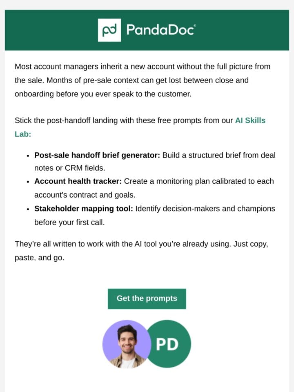Select 'Account health tracker:' bold heading
The image size is (294, 392).
78,181
